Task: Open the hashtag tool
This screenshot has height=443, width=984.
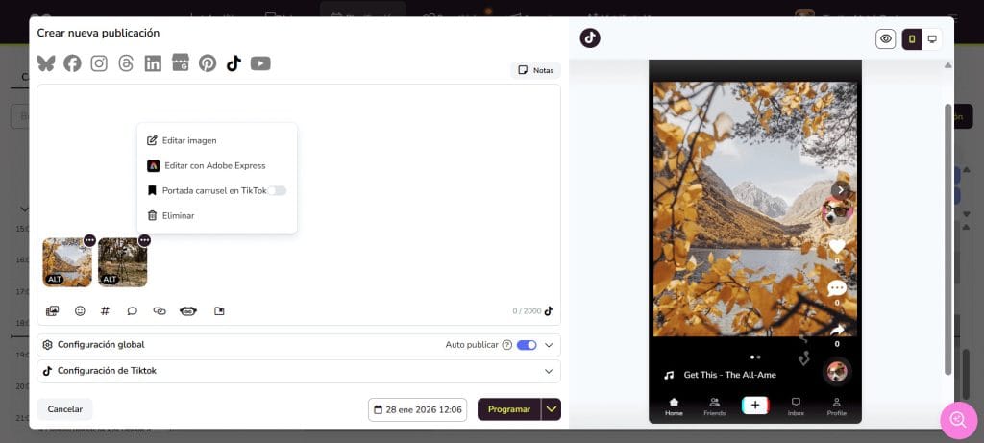Action: (106, 310)
